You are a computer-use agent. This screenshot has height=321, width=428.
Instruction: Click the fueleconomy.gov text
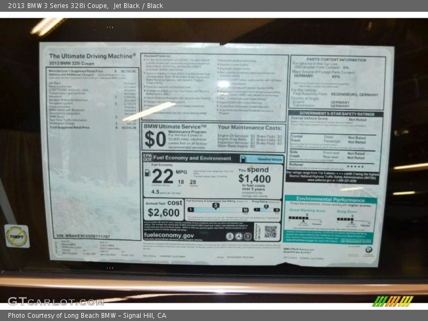pyautogui.click(x=169, y=235)
